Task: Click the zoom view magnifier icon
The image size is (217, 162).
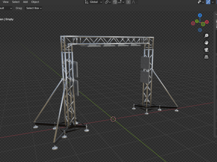Action: pyautogui.click(x=207, y=36)
